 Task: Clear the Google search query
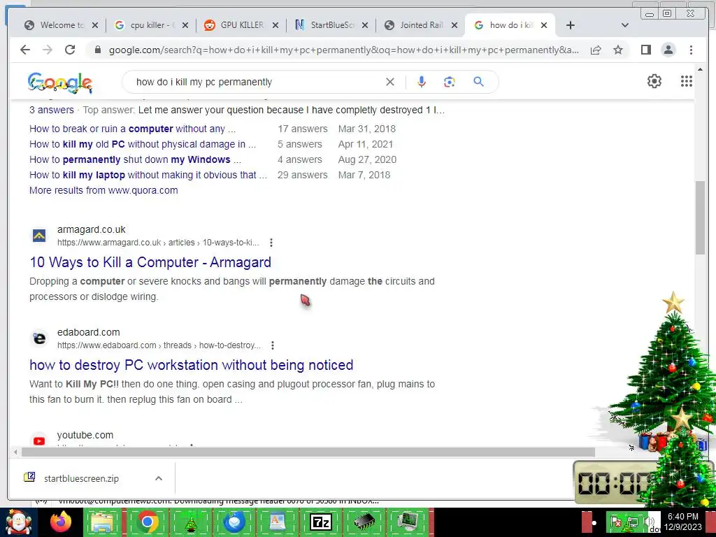coord(390,82)
